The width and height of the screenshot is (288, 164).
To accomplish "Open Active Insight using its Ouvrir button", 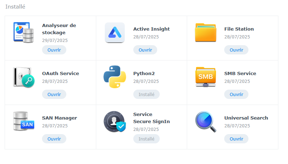I will tap(145, 50).
